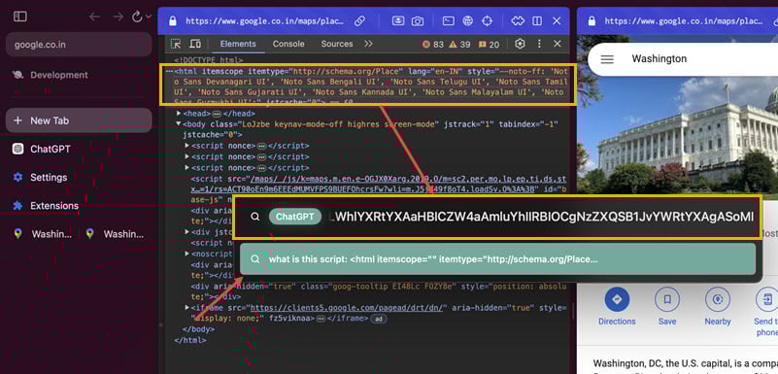Activate the DevTools element inspector picker
The width and height of the screenshot is (778, 374).
[x=176, y=44]
